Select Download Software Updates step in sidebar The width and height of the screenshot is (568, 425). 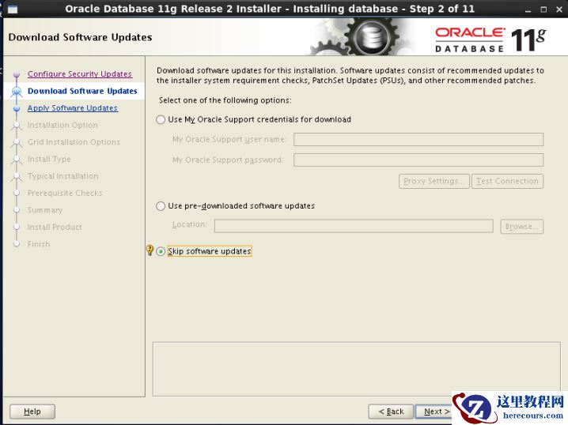82,91
